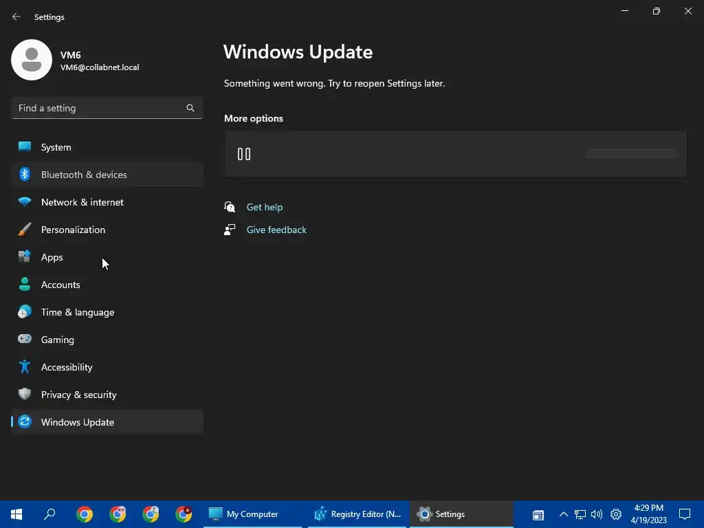Open the Apps settings page
The height and width of the screenshot is (528, 704).
[x=107, y=257]
